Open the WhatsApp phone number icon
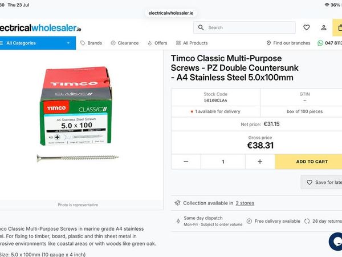The height and width of the screenshot is (257, 342). point(320,43)
